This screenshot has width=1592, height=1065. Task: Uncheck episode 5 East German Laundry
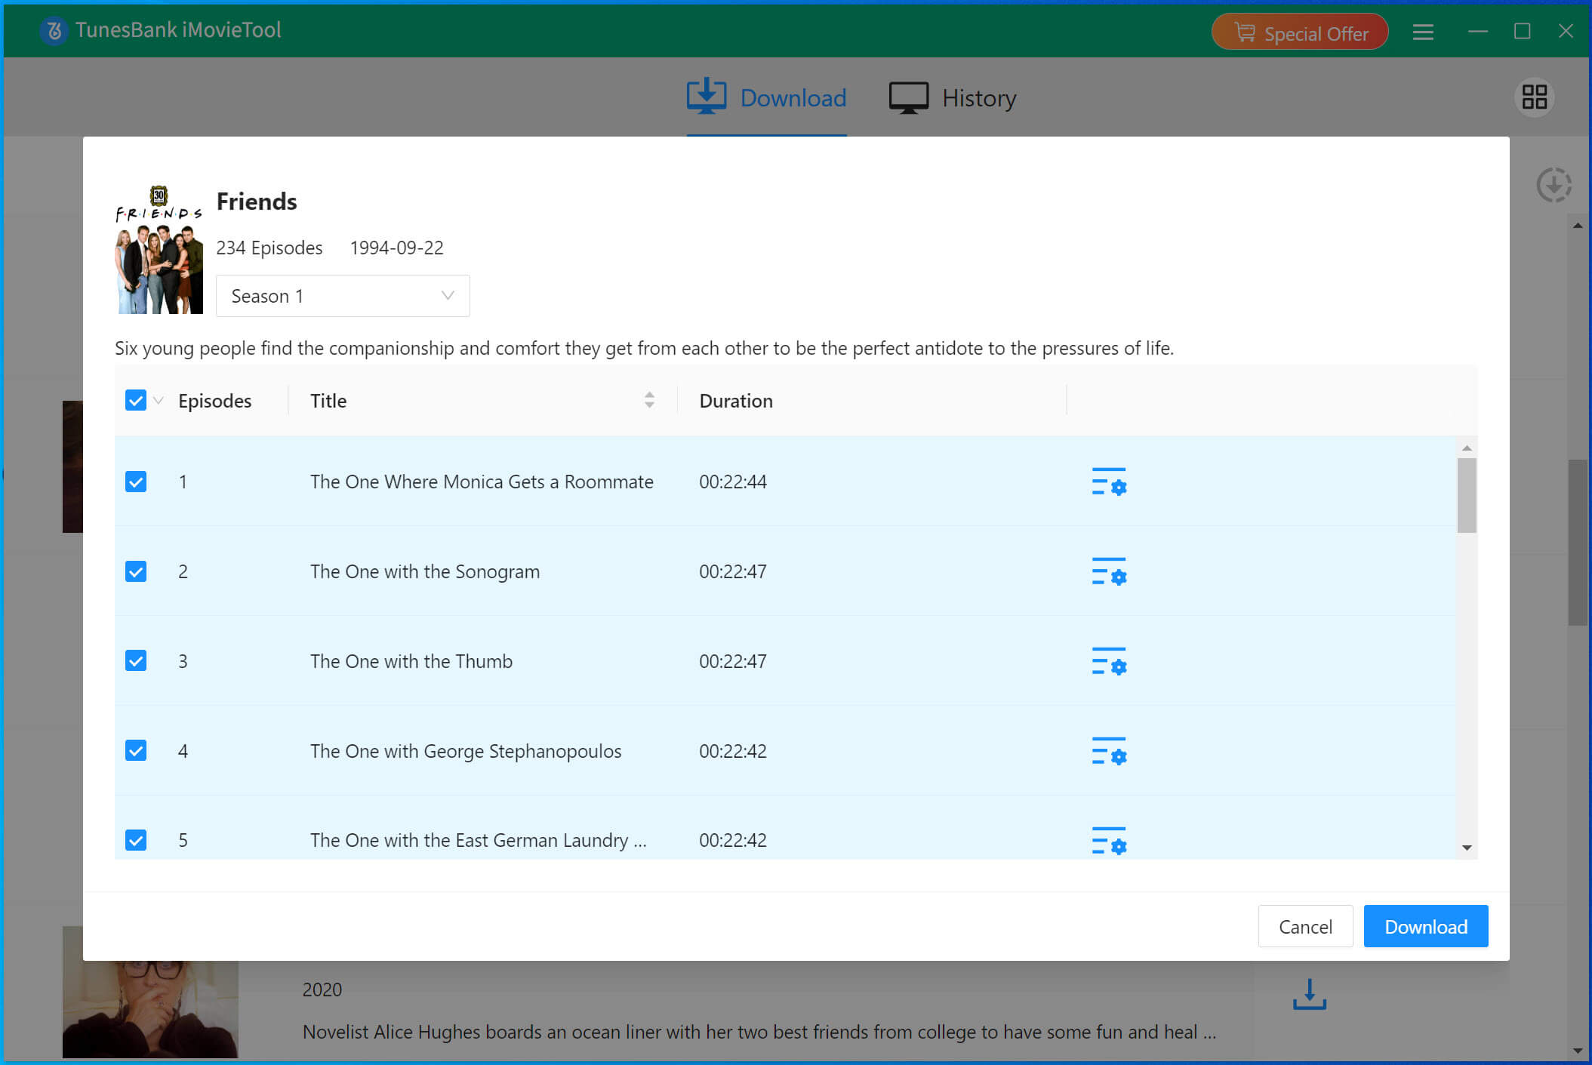(x=136, y=840)
